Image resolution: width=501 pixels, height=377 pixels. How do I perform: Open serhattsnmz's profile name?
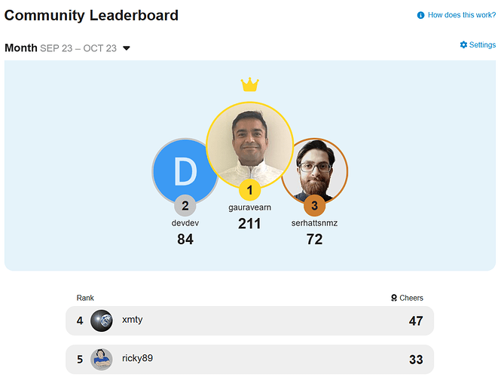coord(314,222)
